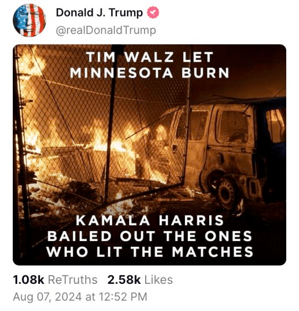Open the flag-painted profile avatar

tap(29, 20)
